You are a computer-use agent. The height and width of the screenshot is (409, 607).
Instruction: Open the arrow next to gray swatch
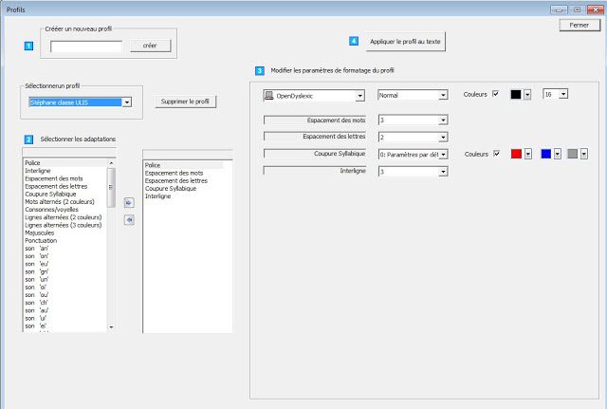click(x=584, y=154)
